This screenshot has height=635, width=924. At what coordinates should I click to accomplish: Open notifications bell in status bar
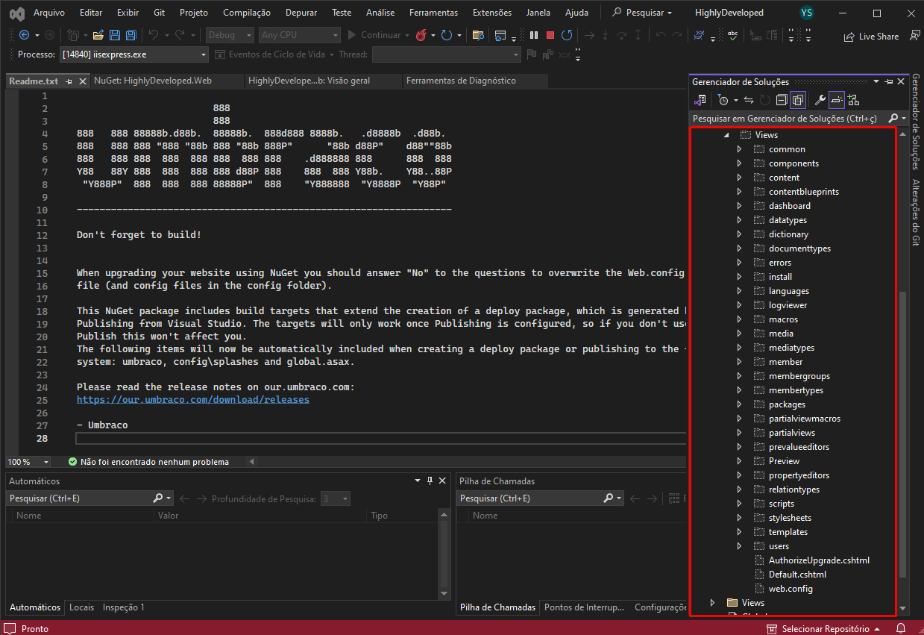click(x=901, y=628)
